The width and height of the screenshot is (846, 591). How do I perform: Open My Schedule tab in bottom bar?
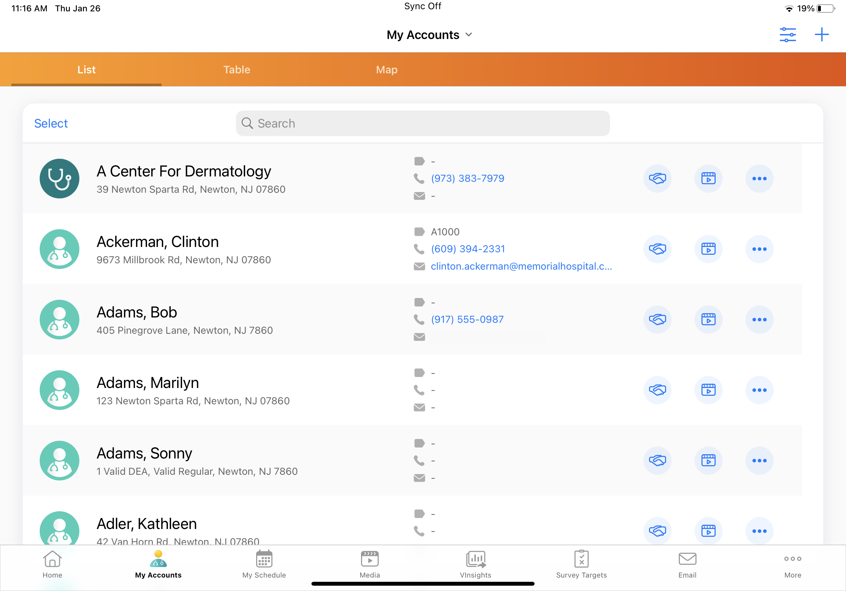click(x=264, y=564)
